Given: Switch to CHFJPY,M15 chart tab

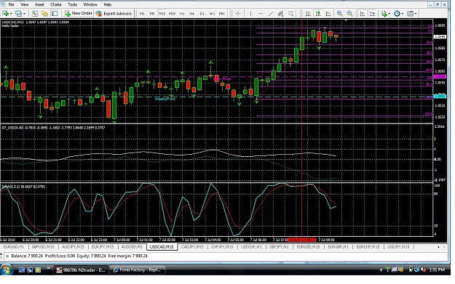Looking at the screenshot, I should [222, 247].
